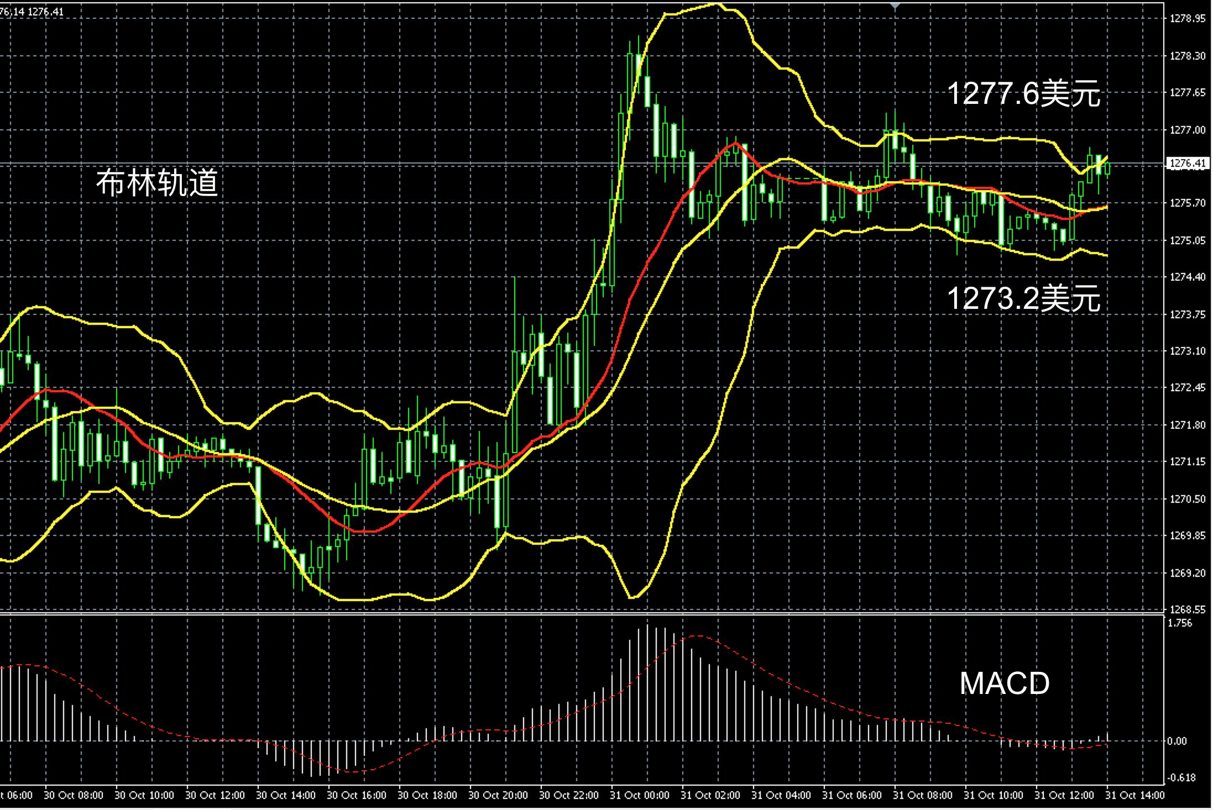The width and height of the screenshot is (1213, 810).
Task: Click the MACD scale value -0.618
Action: [1181, 778]
